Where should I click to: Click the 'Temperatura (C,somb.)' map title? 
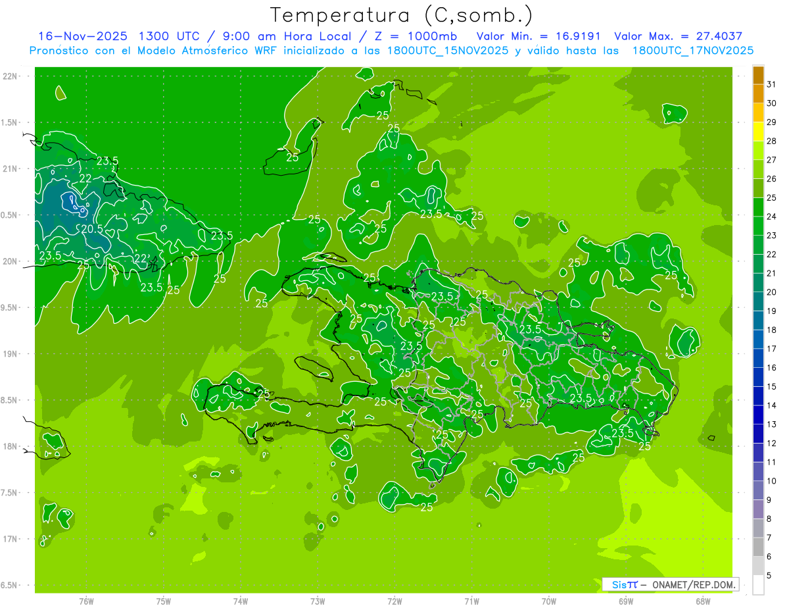click(402, 15)
